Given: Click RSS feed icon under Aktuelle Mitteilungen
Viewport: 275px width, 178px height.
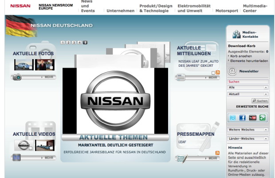Looking at the screenshot, I should point(218,72).
